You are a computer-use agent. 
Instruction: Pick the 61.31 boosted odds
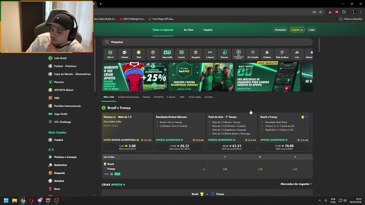(232, 147)
